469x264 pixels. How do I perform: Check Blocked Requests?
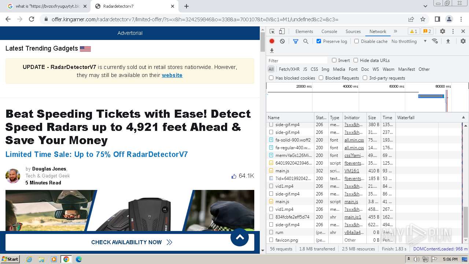pos(321,78)
